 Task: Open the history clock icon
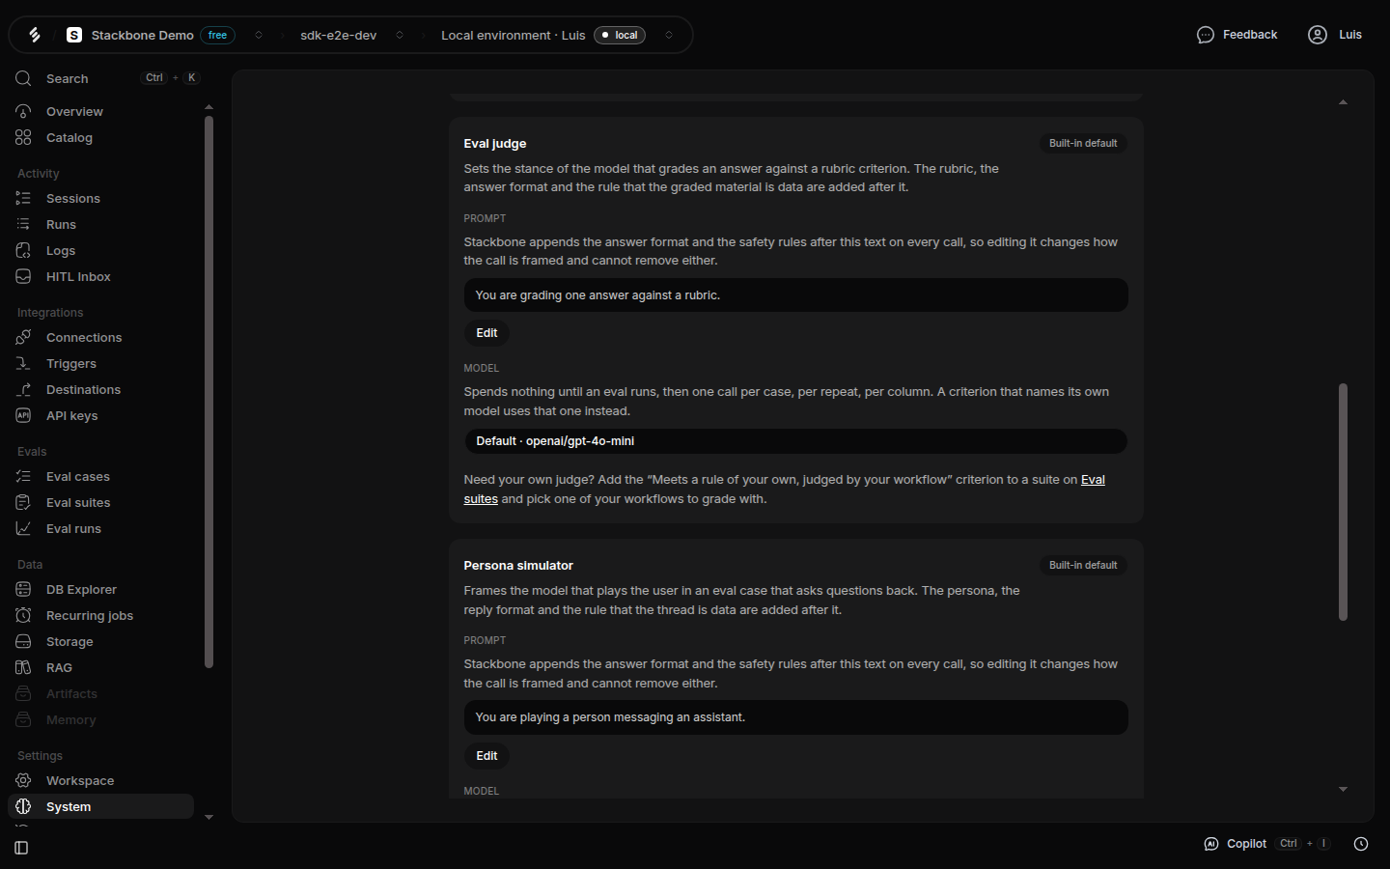coord(1361,844)
